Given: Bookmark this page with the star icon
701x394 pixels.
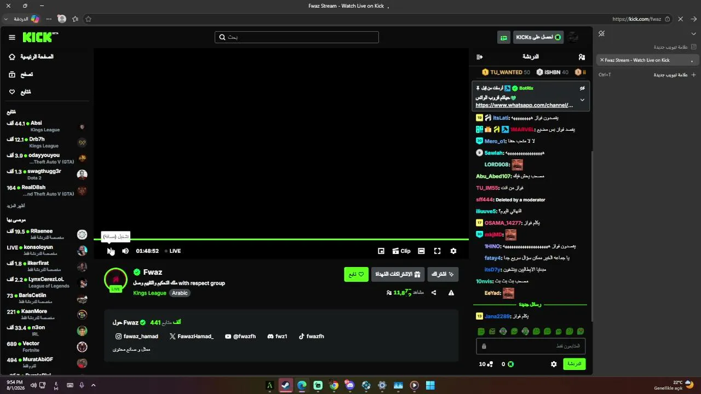Looking at the screenshot, I should tap(88, 19).
